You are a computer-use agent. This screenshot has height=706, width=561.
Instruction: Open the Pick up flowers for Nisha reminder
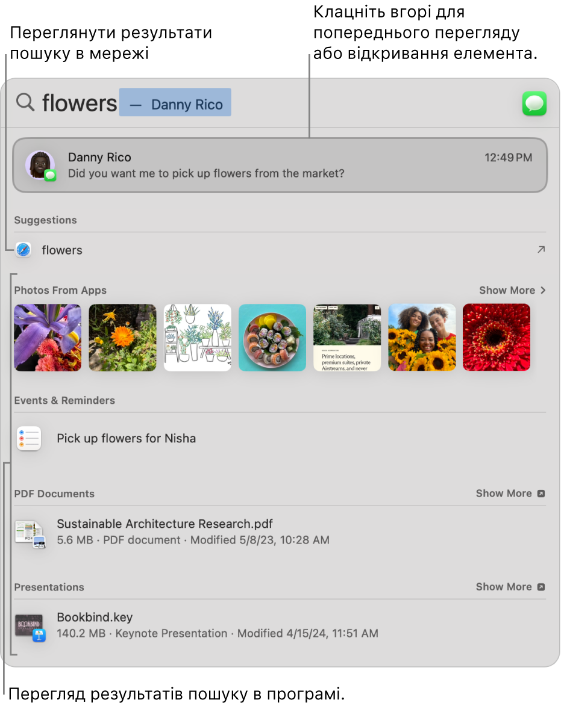pos(280,438)
